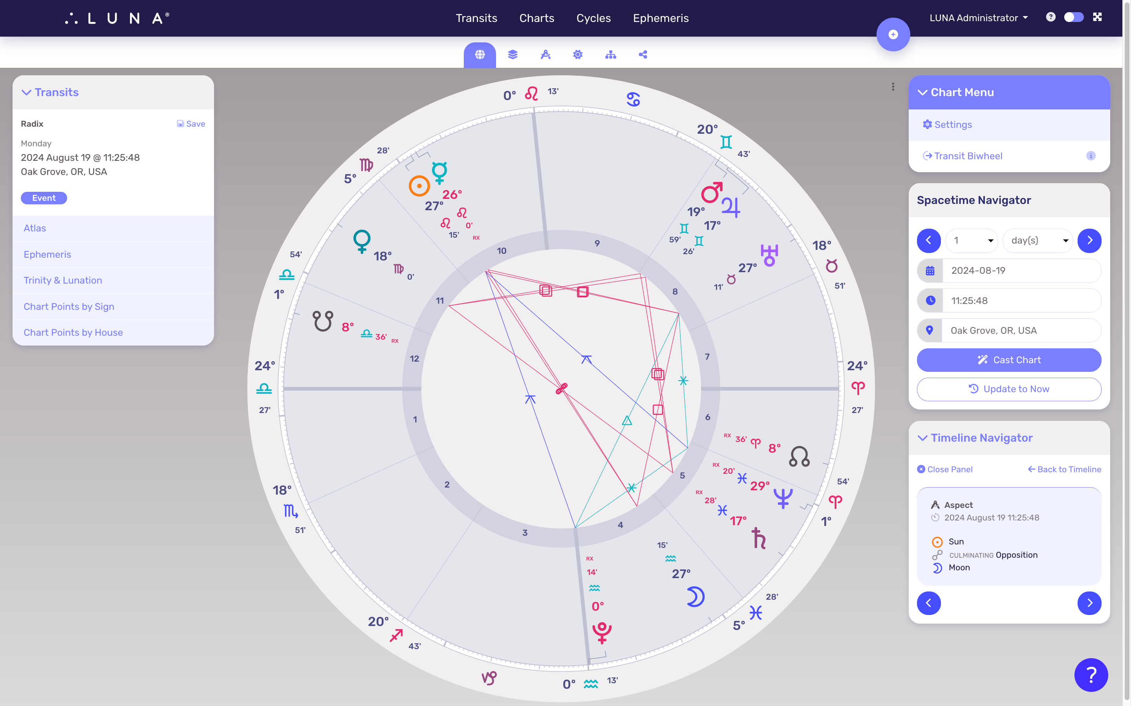Screen dimensions: 1131x706
Task: Open the Ephemeris menu
Action: (x=661, y=18)
